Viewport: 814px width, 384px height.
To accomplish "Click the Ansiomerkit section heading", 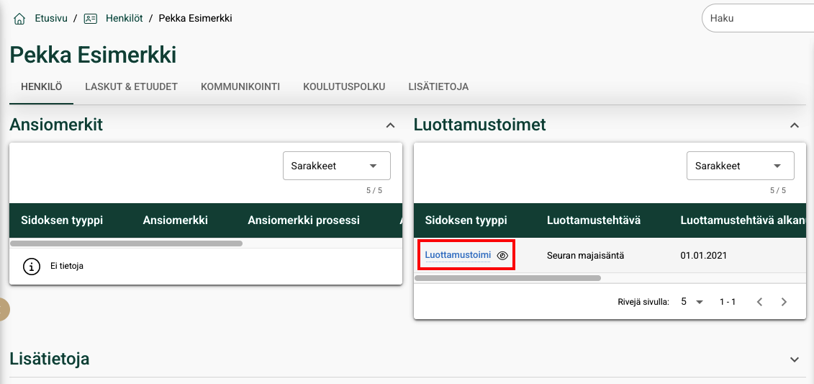I will (x=56, y=125).
